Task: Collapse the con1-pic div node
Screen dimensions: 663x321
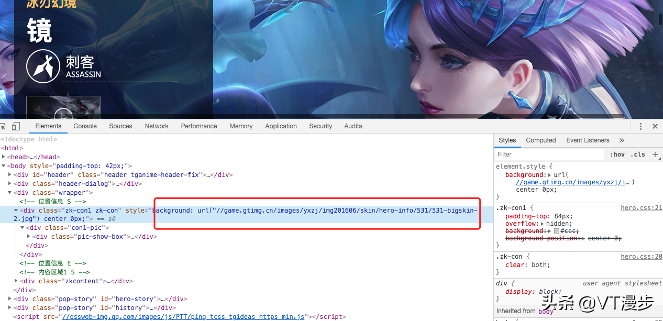Action: coord(23,228)
